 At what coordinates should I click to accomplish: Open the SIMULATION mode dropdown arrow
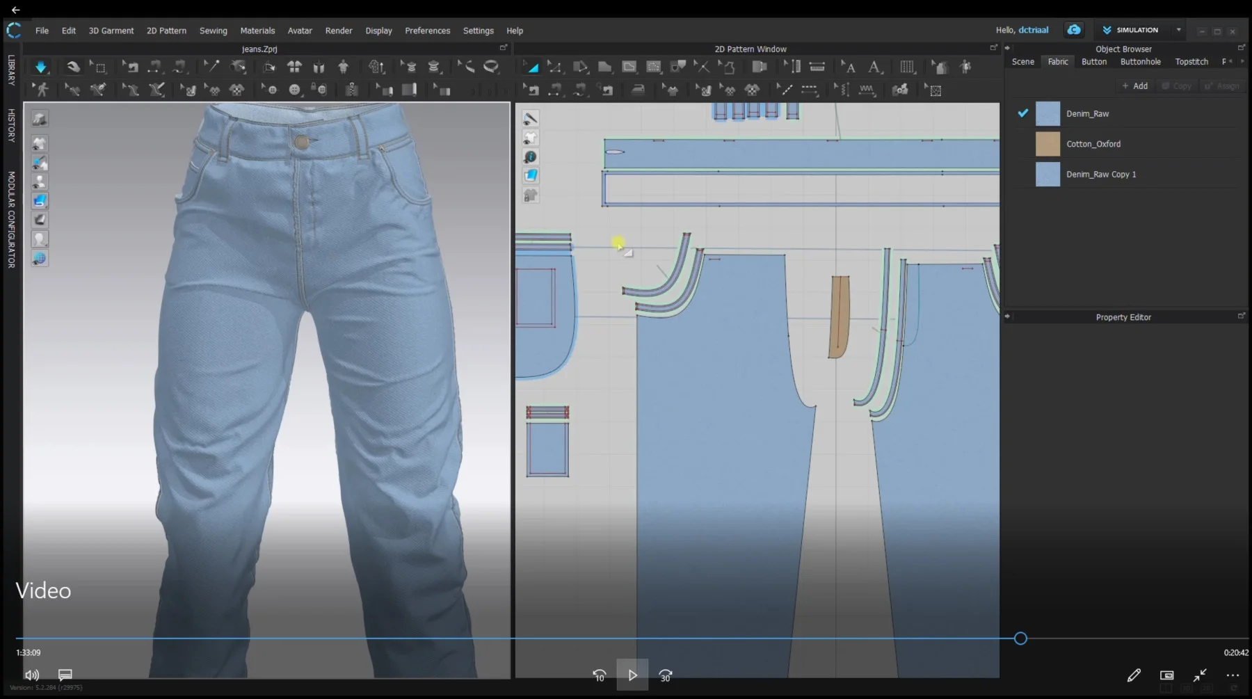click(x=1178, y=30)
